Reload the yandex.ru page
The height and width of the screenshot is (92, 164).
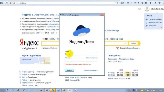click(x=117, y=3)
